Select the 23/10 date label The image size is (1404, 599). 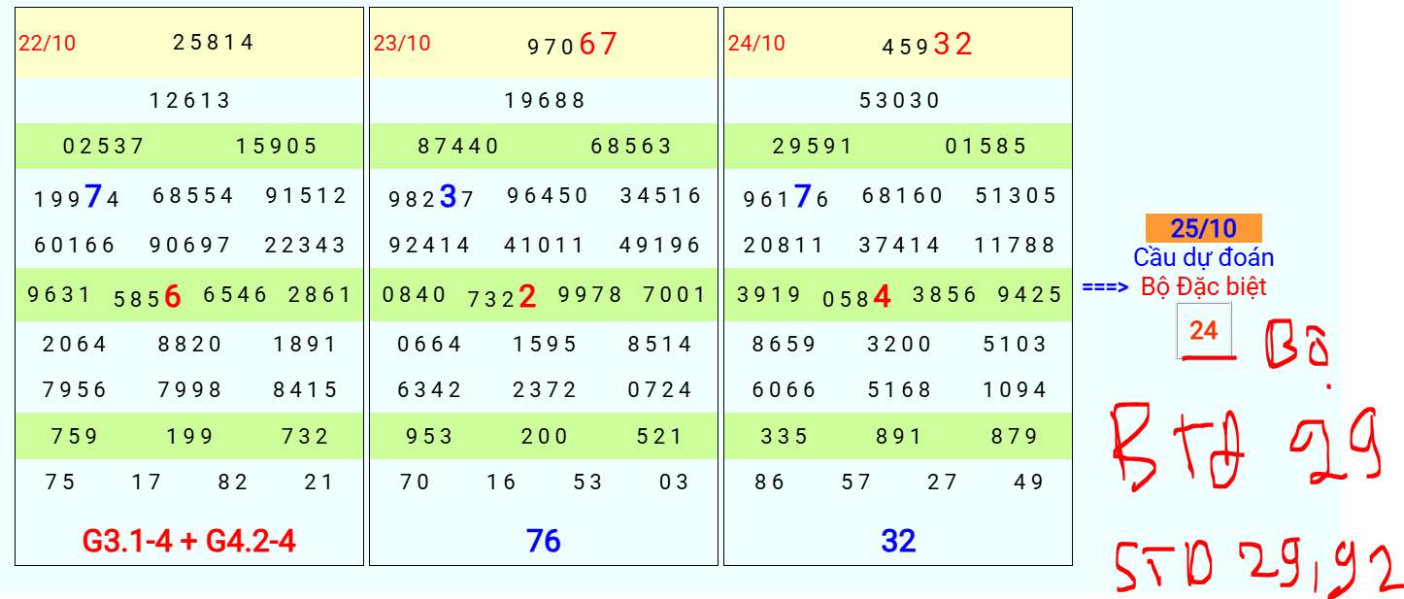pos(402,44)
